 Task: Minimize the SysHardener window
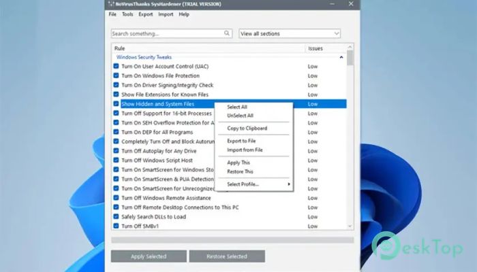[333, 4]
